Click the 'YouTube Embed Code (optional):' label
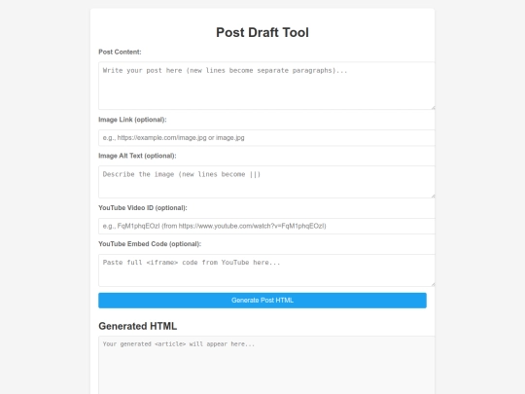 [150, 244]
